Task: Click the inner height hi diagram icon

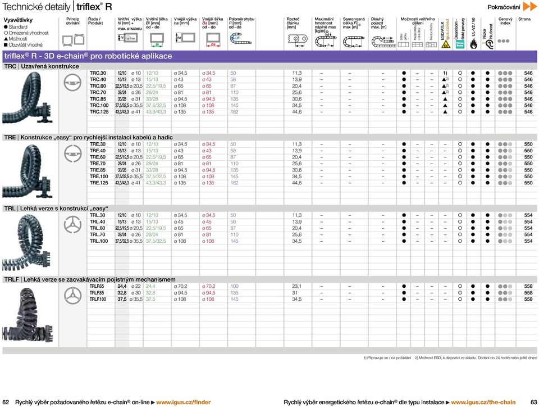Action: point(127,38)
